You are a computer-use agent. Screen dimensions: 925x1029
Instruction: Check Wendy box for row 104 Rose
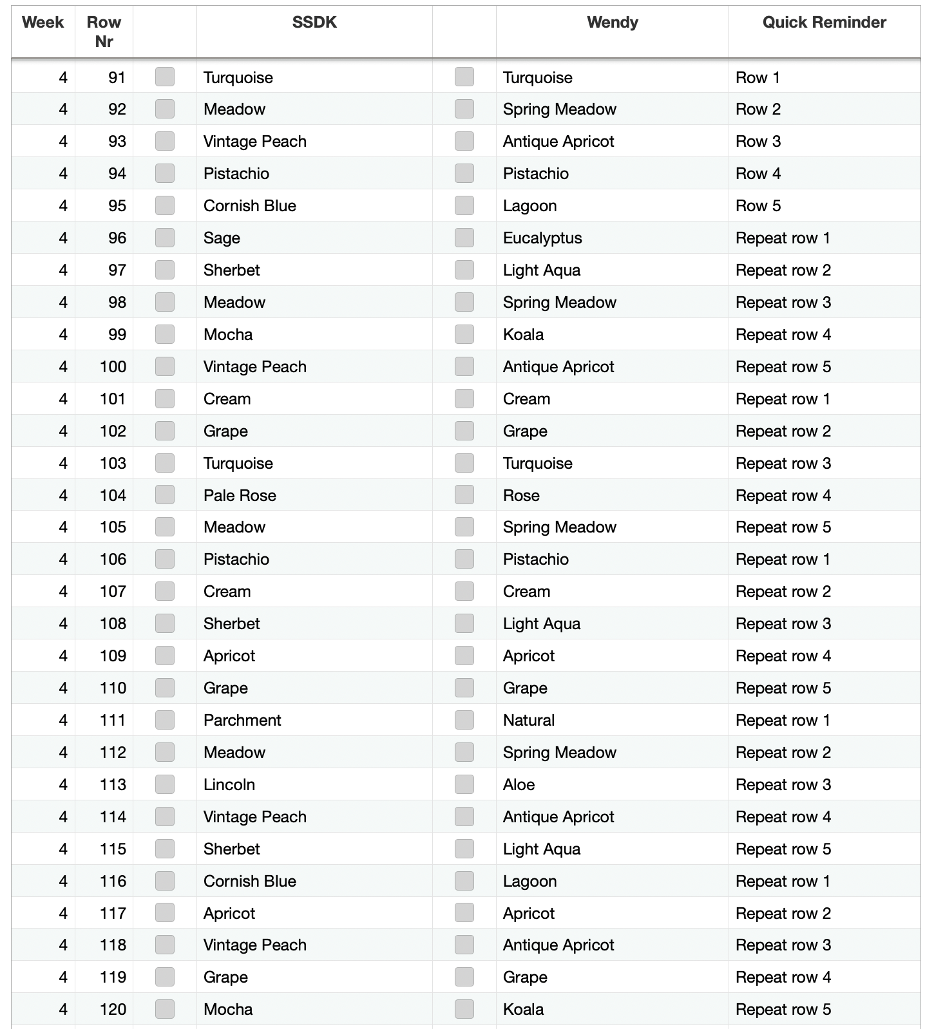(x=464, y=495)
